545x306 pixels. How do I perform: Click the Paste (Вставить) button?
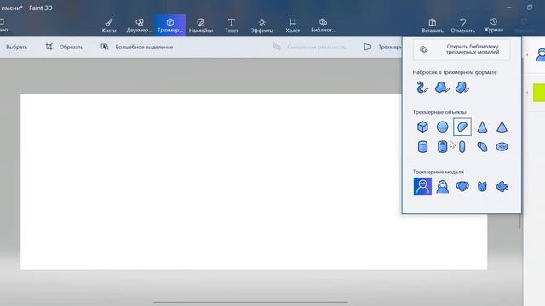(x=433, y=25)
